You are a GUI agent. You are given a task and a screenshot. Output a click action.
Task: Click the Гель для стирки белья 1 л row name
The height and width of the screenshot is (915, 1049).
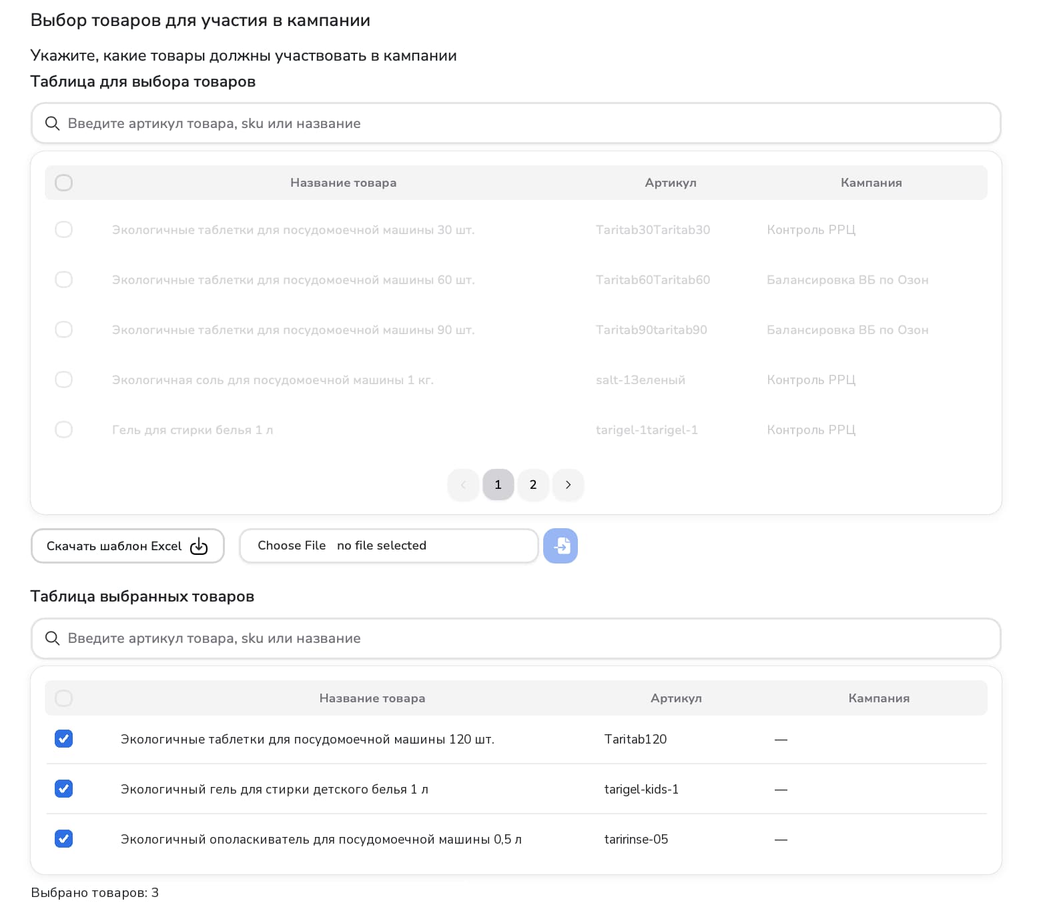click(192, 430)
